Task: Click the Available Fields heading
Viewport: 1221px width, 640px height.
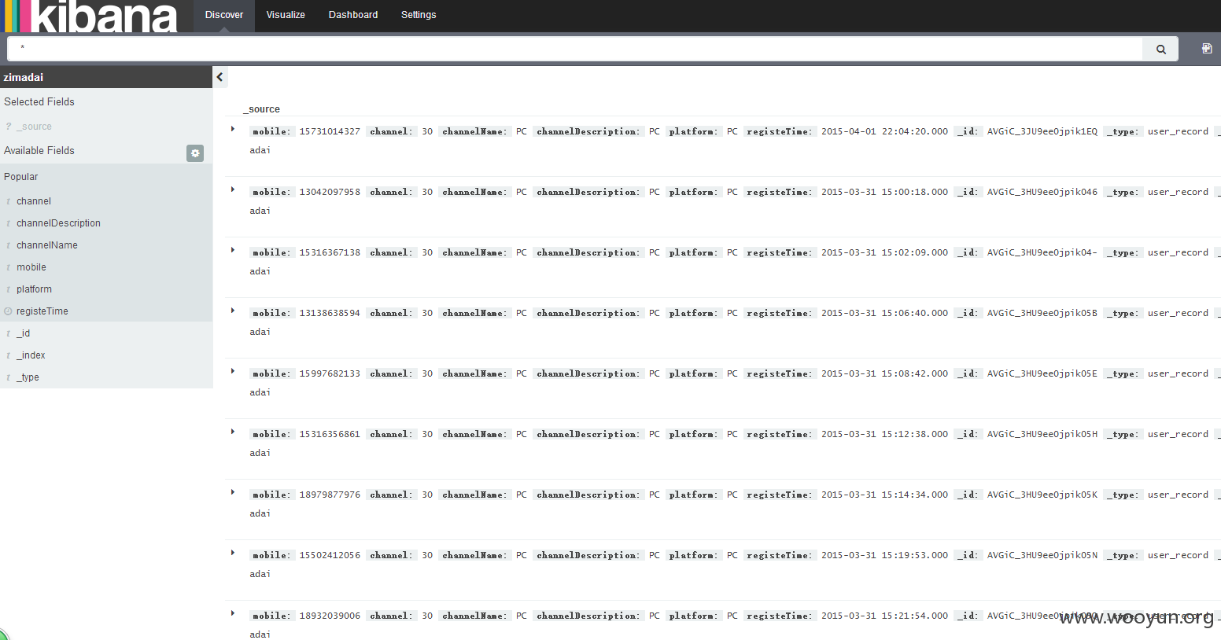Action: point(39,151)
